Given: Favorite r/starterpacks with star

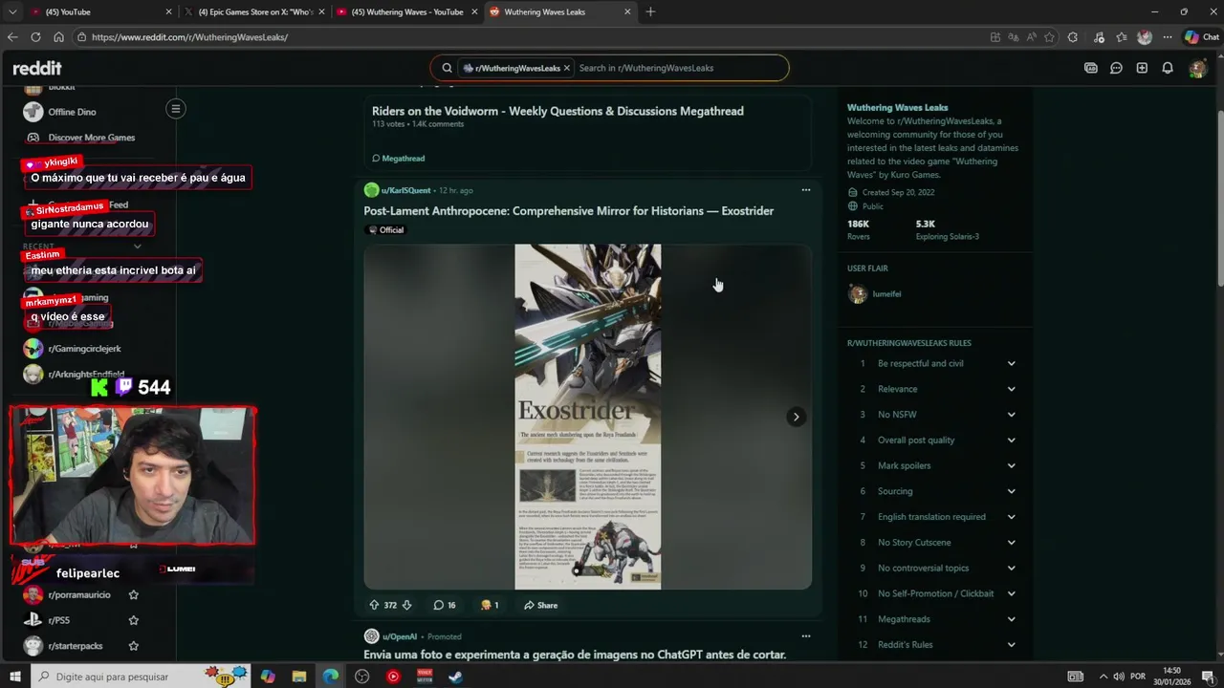Looking at the screenshot, I should point(133,646).
